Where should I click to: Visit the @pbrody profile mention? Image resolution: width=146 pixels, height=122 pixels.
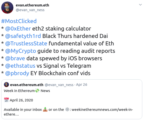17,73
